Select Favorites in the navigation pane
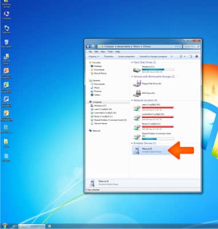 click(x=95, y=62)
